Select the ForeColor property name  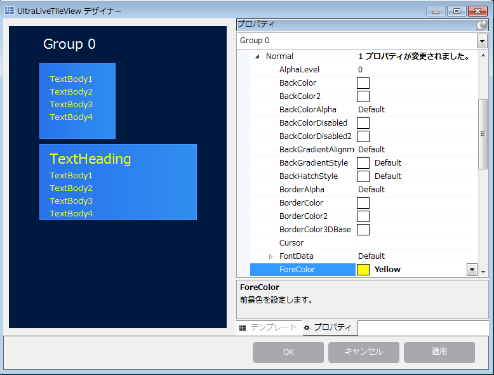(297, 270)
